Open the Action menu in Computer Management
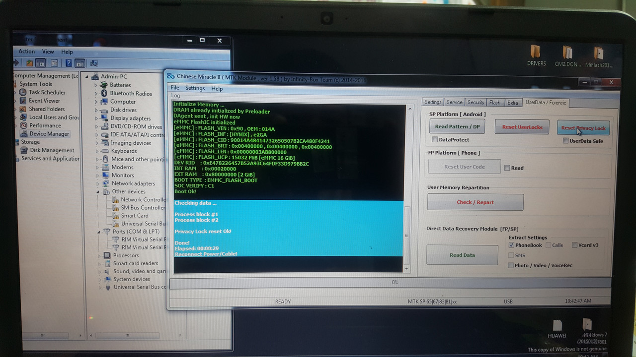 click(26, 52)
